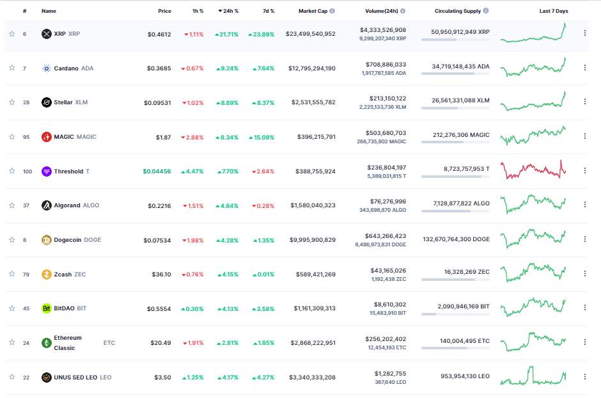This screenshot has height=398, width=601.
Task: Click BitDAO circulating supply progress bar
Action: click(x=455, y=314)
